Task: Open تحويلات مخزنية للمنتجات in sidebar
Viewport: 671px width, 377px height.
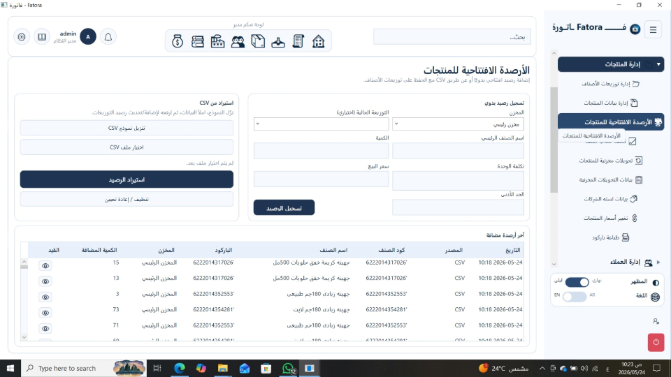Action: click(x=611, y=161)
